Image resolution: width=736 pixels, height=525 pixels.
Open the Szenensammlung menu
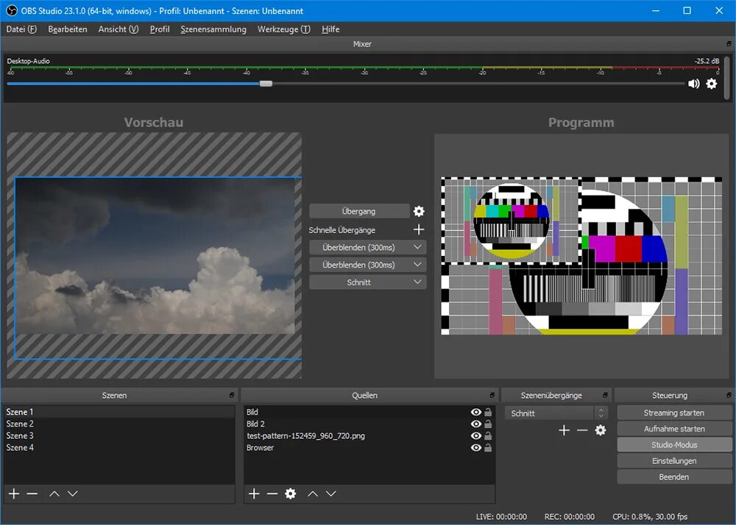(x=213, y=29)
